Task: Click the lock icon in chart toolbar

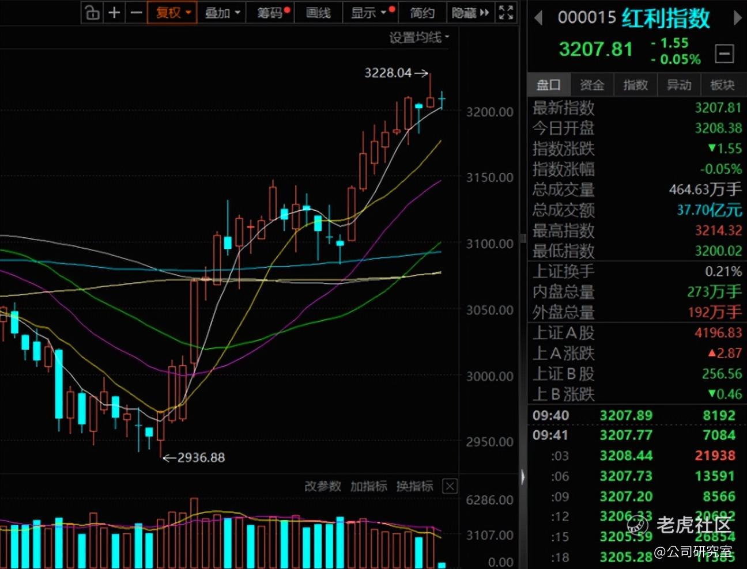Action: [x=92, y=13]
